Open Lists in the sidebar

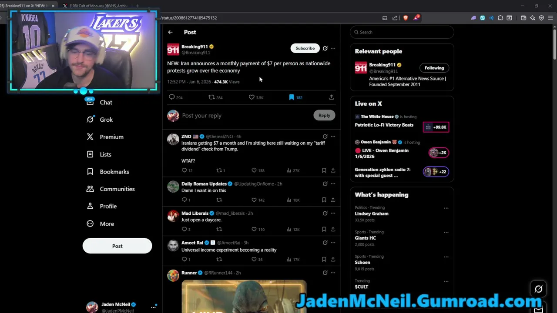click(105, 154)
